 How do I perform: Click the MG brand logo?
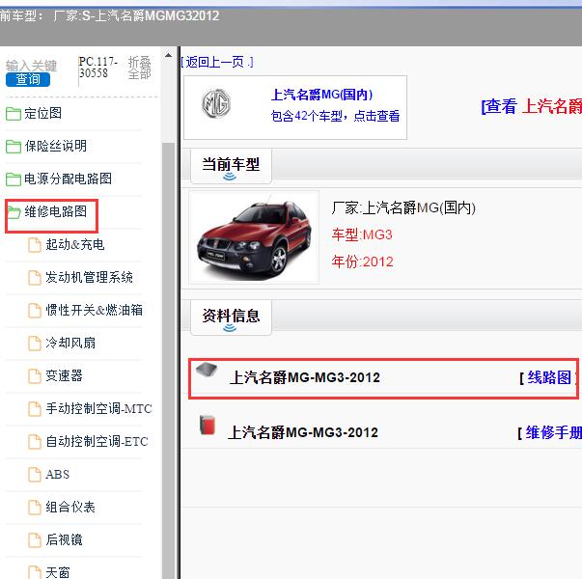(216, 103)
